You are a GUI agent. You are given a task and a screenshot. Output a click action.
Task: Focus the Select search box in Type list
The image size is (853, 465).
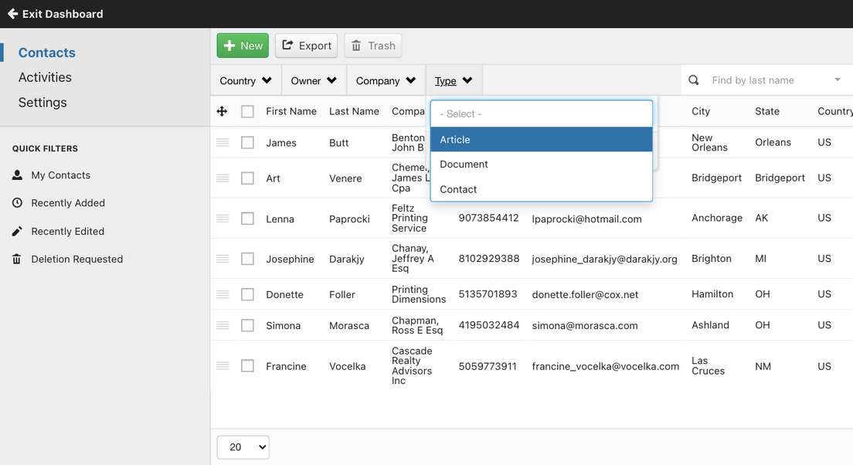click(x=542, y=114)
